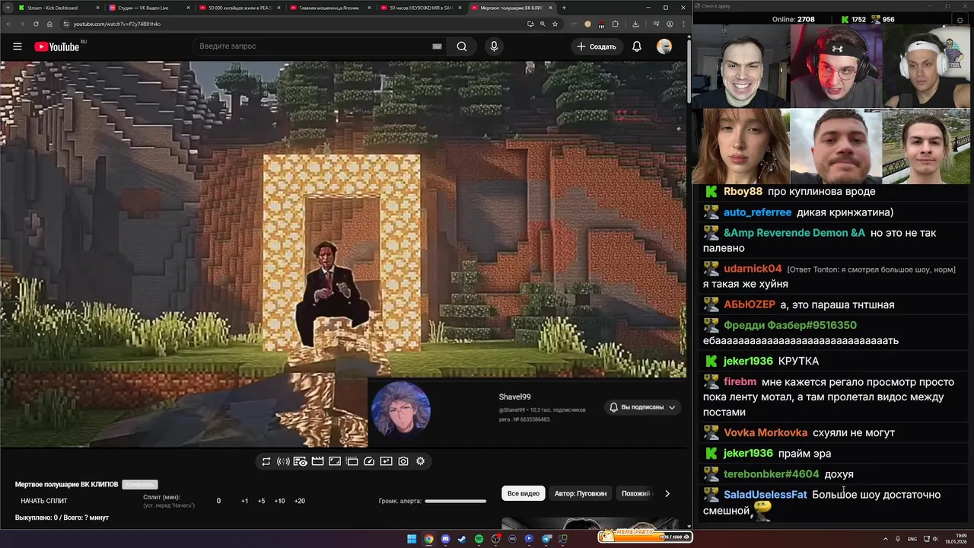This screenshot has height=548, width=974.
Task: Open the YouTube account avatar menu
Action: tap(664, 46)
